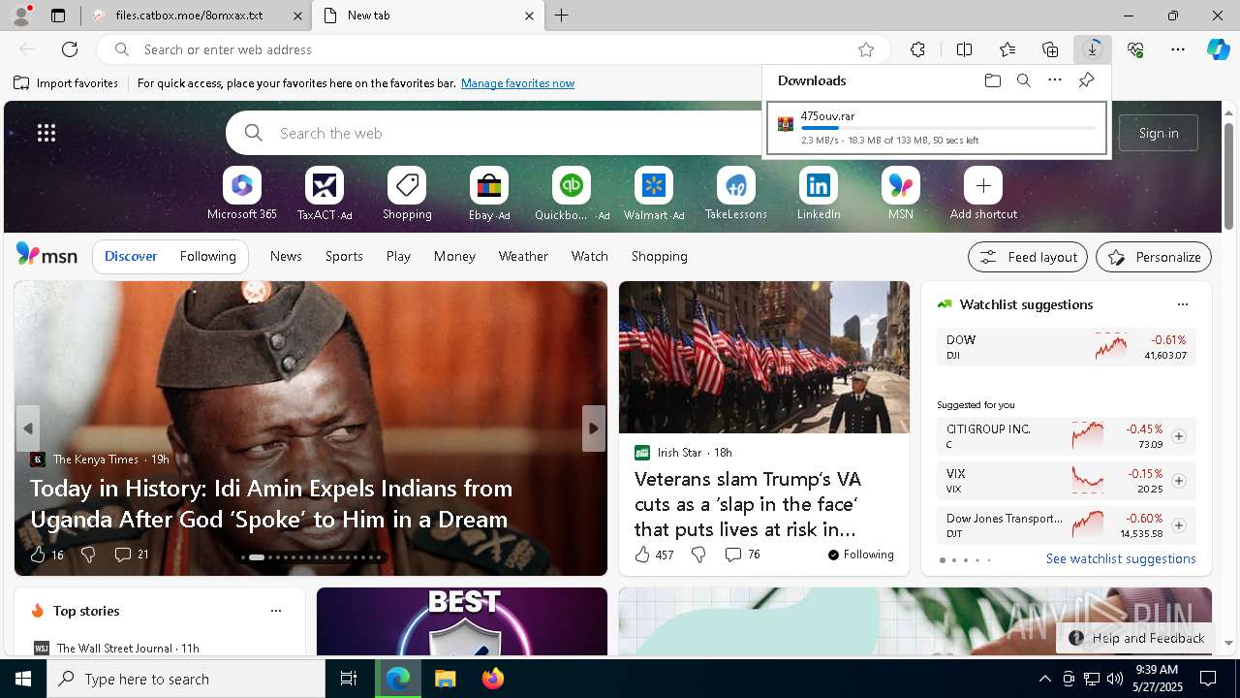Open See watchlist suggestions link
This screenshot has width=1240, height=698.
coord(1121,558)
